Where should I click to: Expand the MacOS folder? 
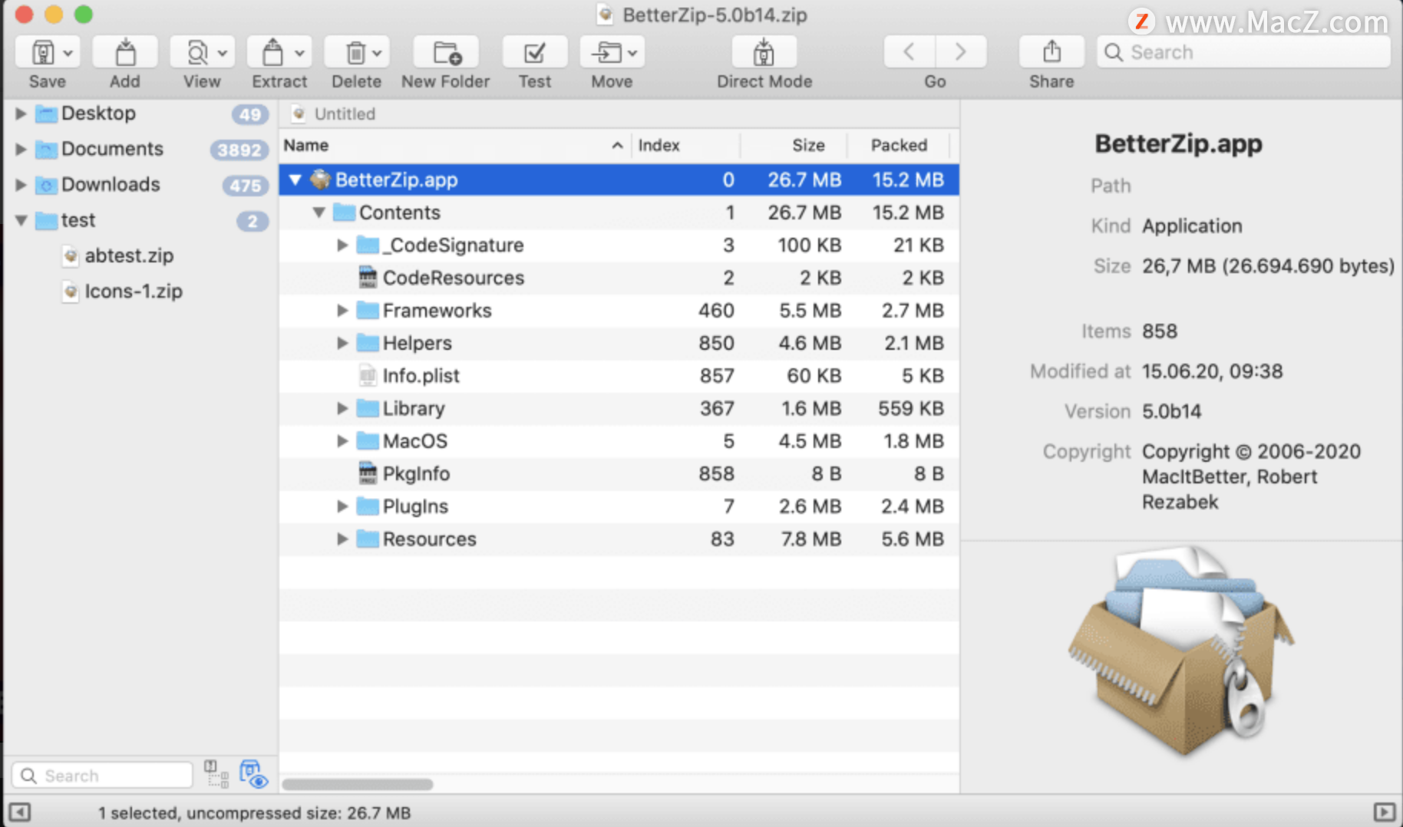342,441
